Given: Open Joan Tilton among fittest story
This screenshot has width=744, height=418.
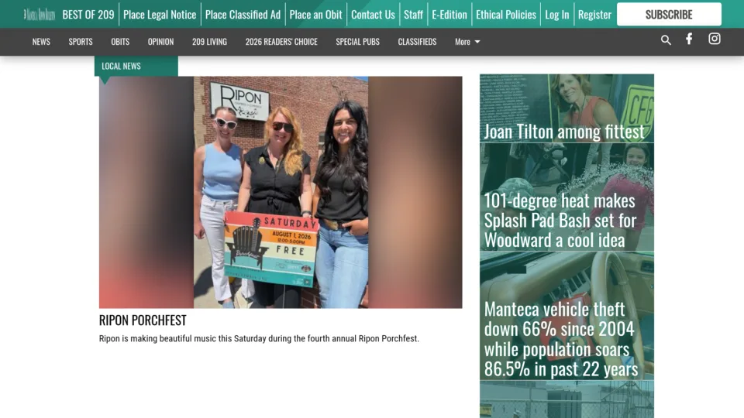Looking at the screenshot, I should [567, 108].
